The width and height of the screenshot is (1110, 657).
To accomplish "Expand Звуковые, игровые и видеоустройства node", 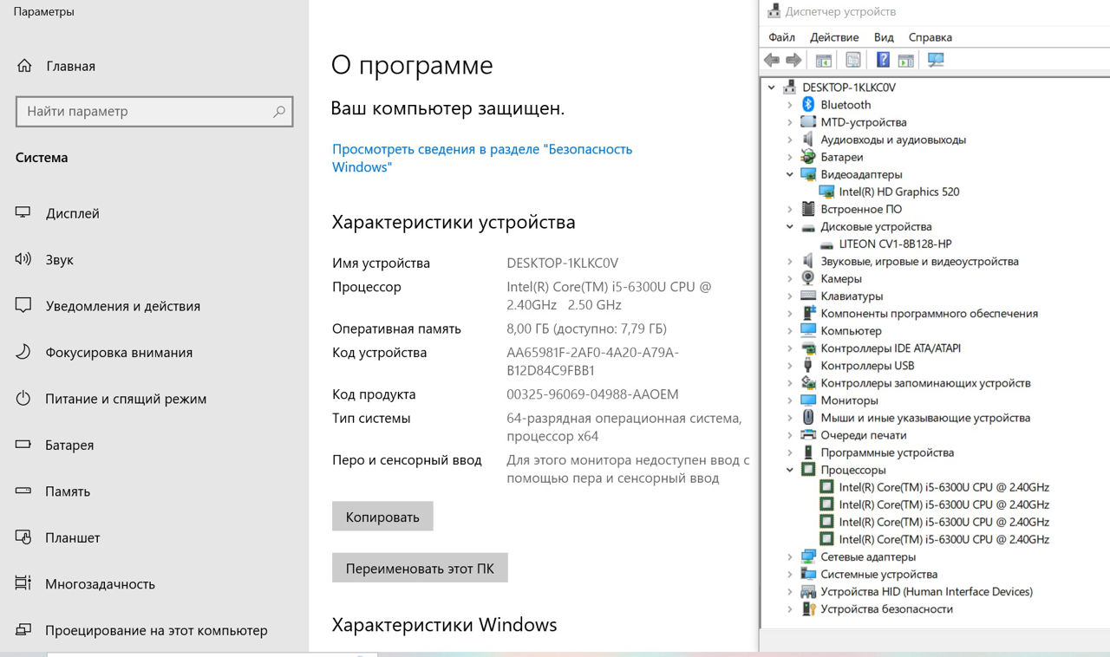I will click(790, 261).
